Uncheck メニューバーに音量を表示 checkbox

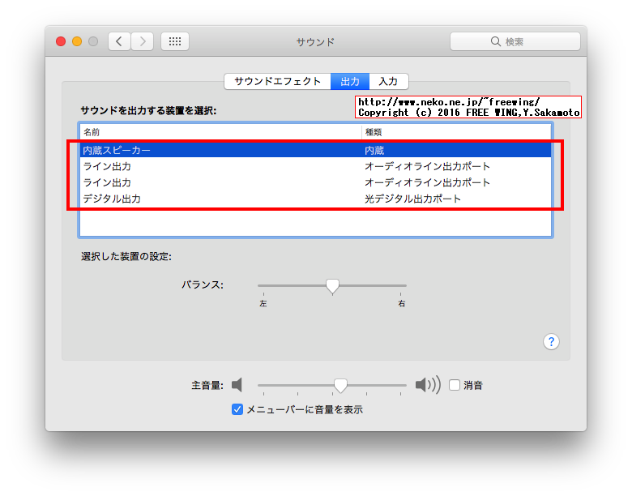click(237, 409)
